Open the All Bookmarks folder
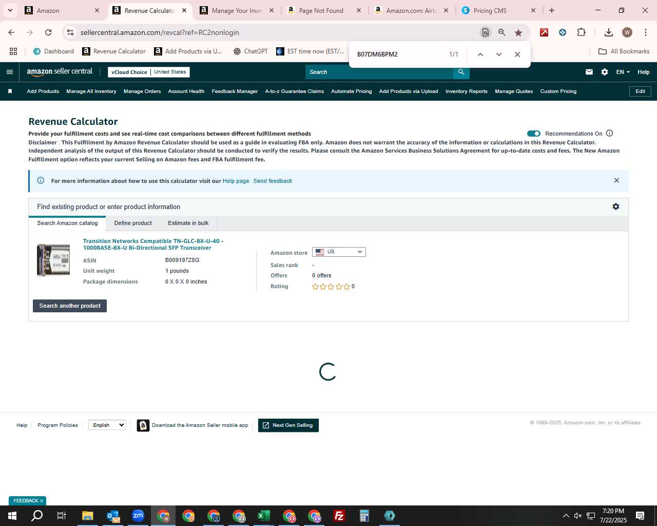The image size is (657, 526). [624, 51]
